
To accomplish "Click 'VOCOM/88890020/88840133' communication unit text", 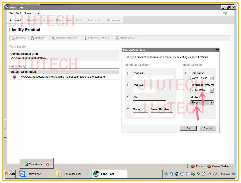I will (x=28, y=58).
